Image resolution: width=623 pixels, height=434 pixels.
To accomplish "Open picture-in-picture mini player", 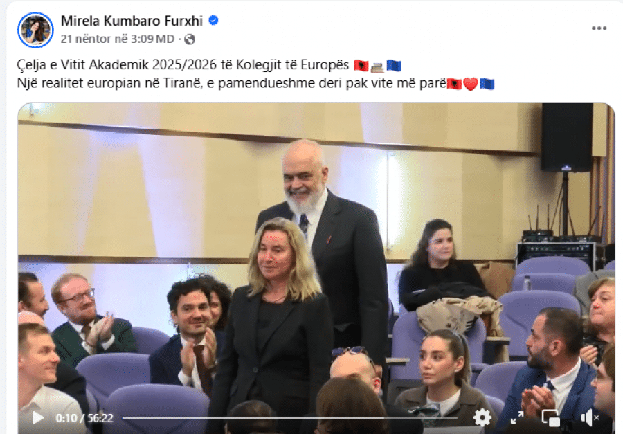I will click(551, 417).
